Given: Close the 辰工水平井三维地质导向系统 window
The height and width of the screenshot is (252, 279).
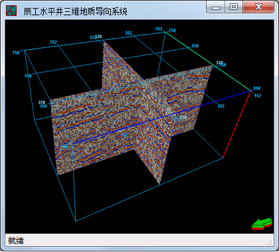Looking at the screenshot, I should (x=258, y=7).
